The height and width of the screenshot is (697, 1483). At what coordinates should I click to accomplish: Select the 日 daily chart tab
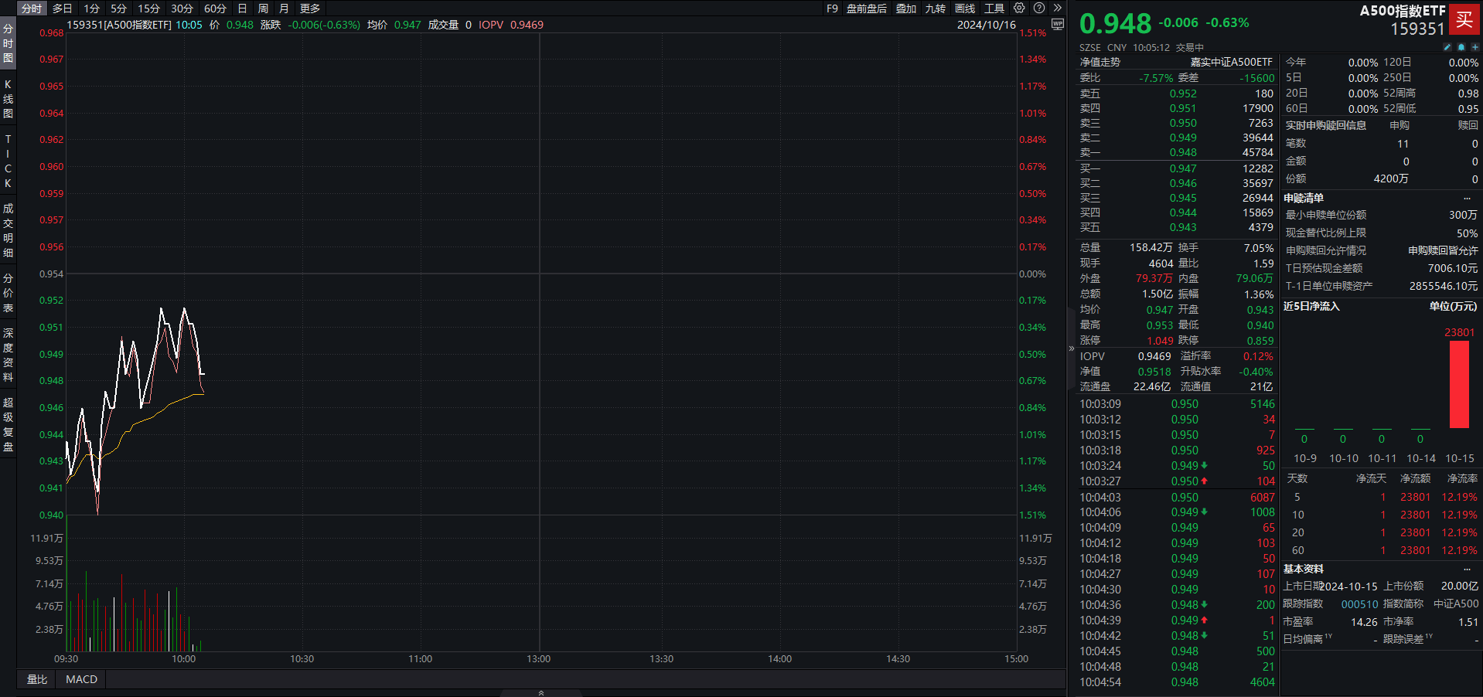(242, 8)
